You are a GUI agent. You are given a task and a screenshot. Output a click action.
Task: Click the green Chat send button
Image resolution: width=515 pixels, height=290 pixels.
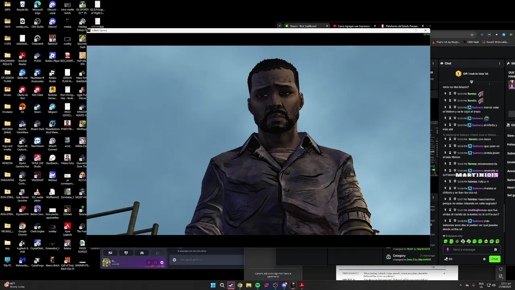click(x=494, y=259)
